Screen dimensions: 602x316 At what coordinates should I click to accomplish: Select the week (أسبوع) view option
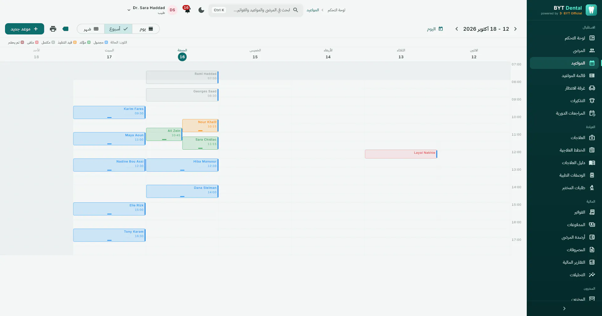click(x=118, y=29)
